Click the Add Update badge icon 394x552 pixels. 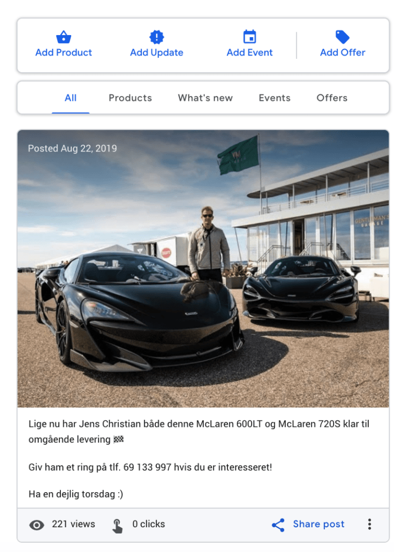click(x=157, y=37)
